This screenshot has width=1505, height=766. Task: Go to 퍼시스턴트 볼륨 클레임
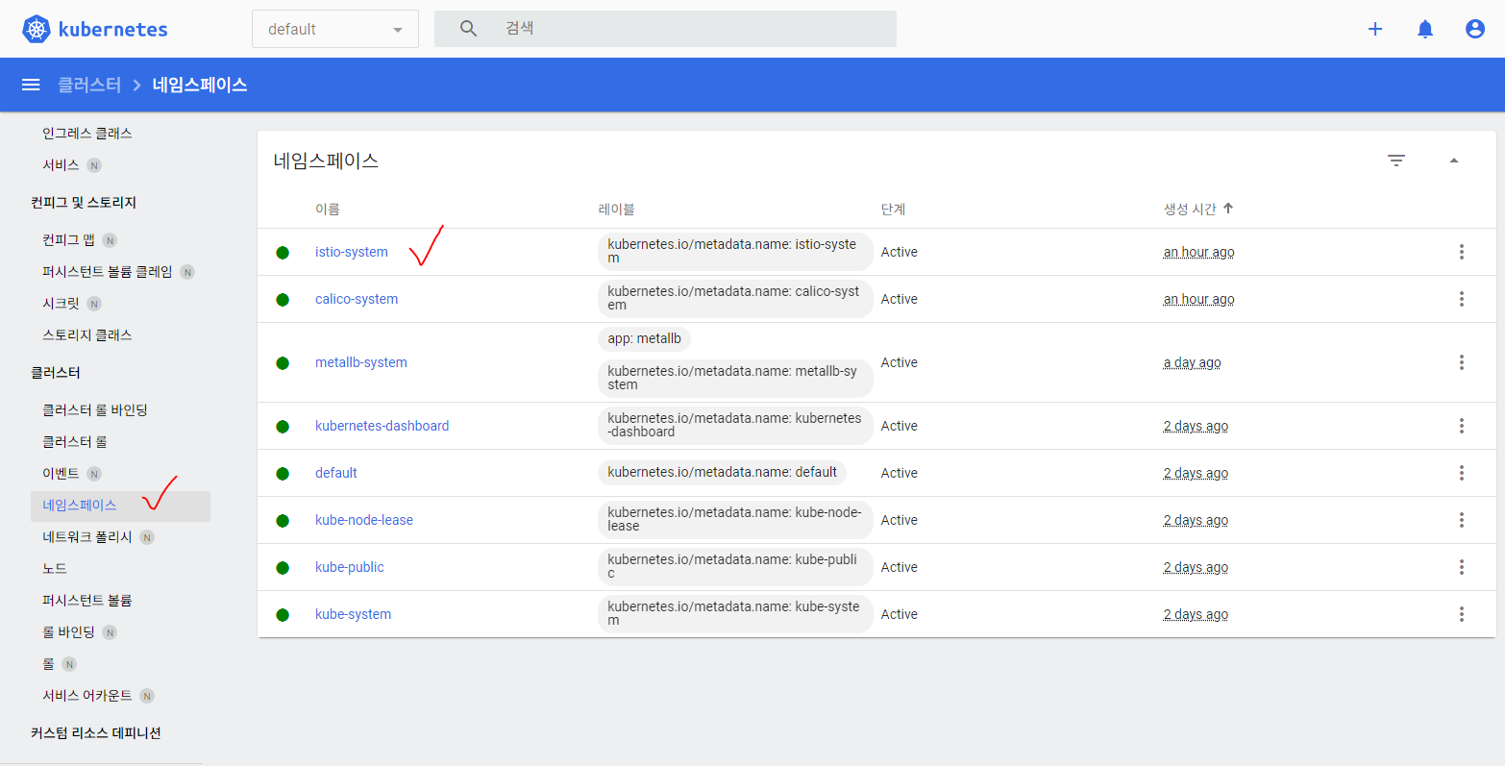coord(108,271)
